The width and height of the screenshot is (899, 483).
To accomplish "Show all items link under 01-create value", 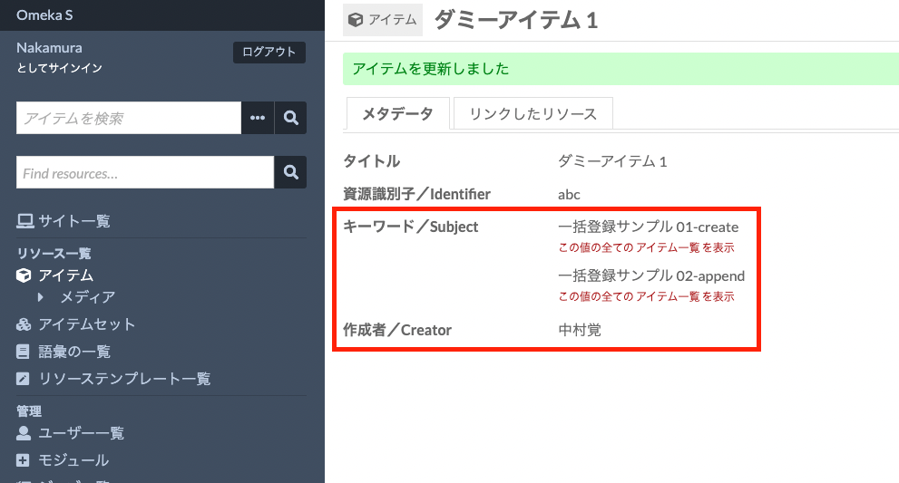I will (x=646, y=247).
